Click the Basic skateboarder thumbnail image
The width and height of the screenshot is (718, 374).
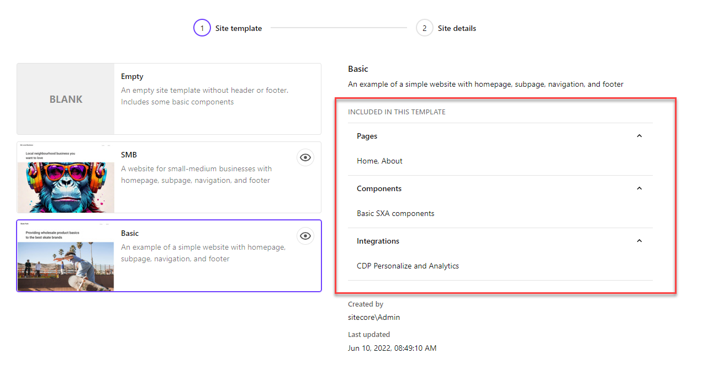click(x=66, y=256)
